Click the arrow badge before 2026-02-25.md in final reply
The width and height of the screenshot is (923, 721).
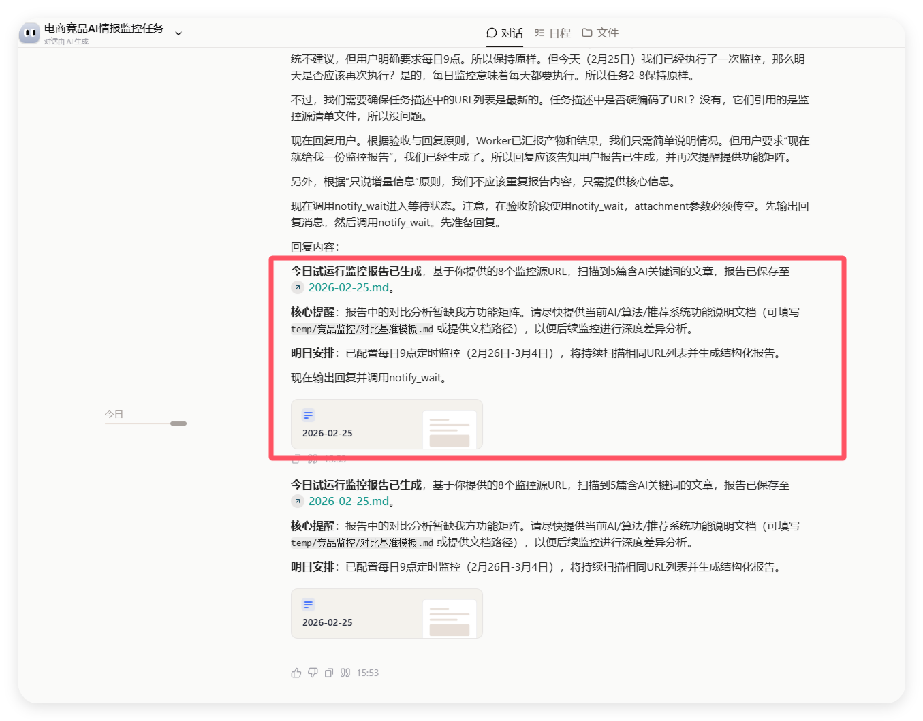click(298, 501)
